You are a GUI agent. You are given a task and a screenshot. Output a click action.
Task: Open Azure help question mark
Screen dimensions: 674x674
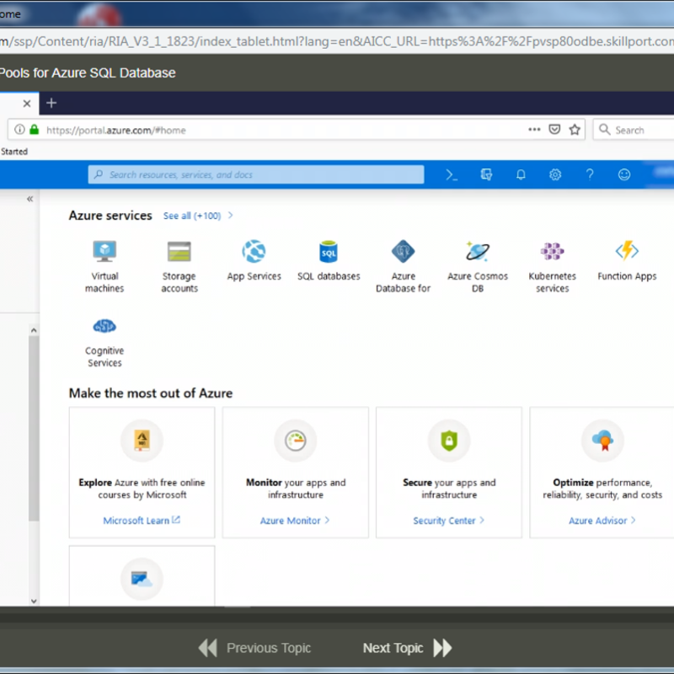[590, 174]
